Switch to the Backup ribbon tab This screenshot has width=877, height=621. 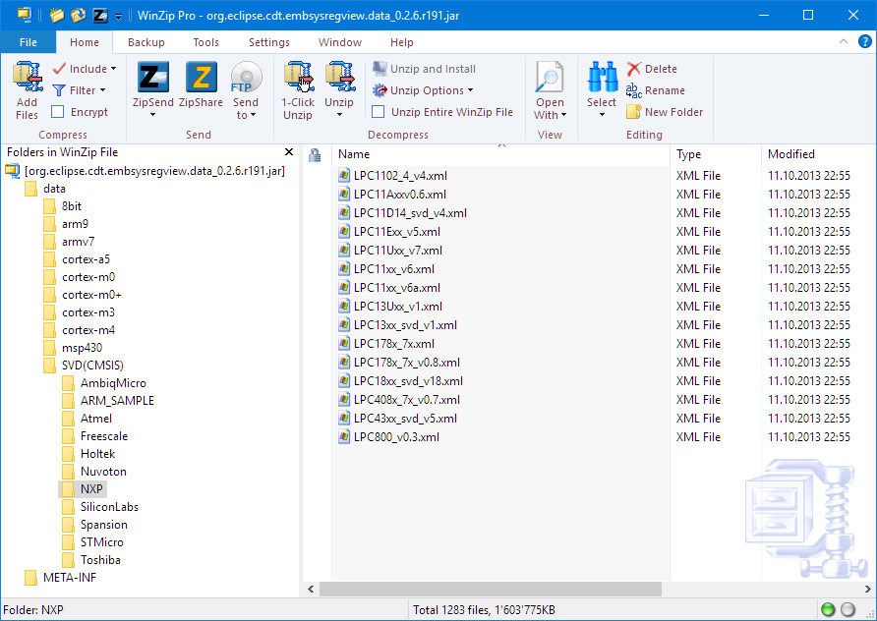[146, 42]
